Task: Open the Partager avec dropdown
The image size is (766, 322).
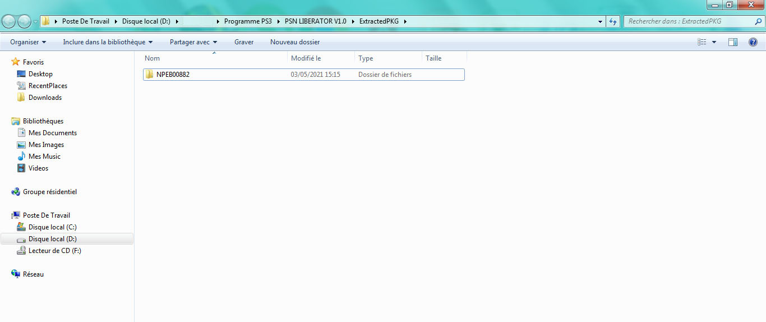Action: 193,42
